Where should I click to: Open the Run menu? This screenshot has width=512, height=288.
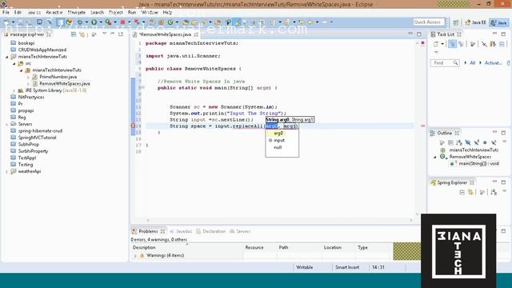(x=131, y=12)
